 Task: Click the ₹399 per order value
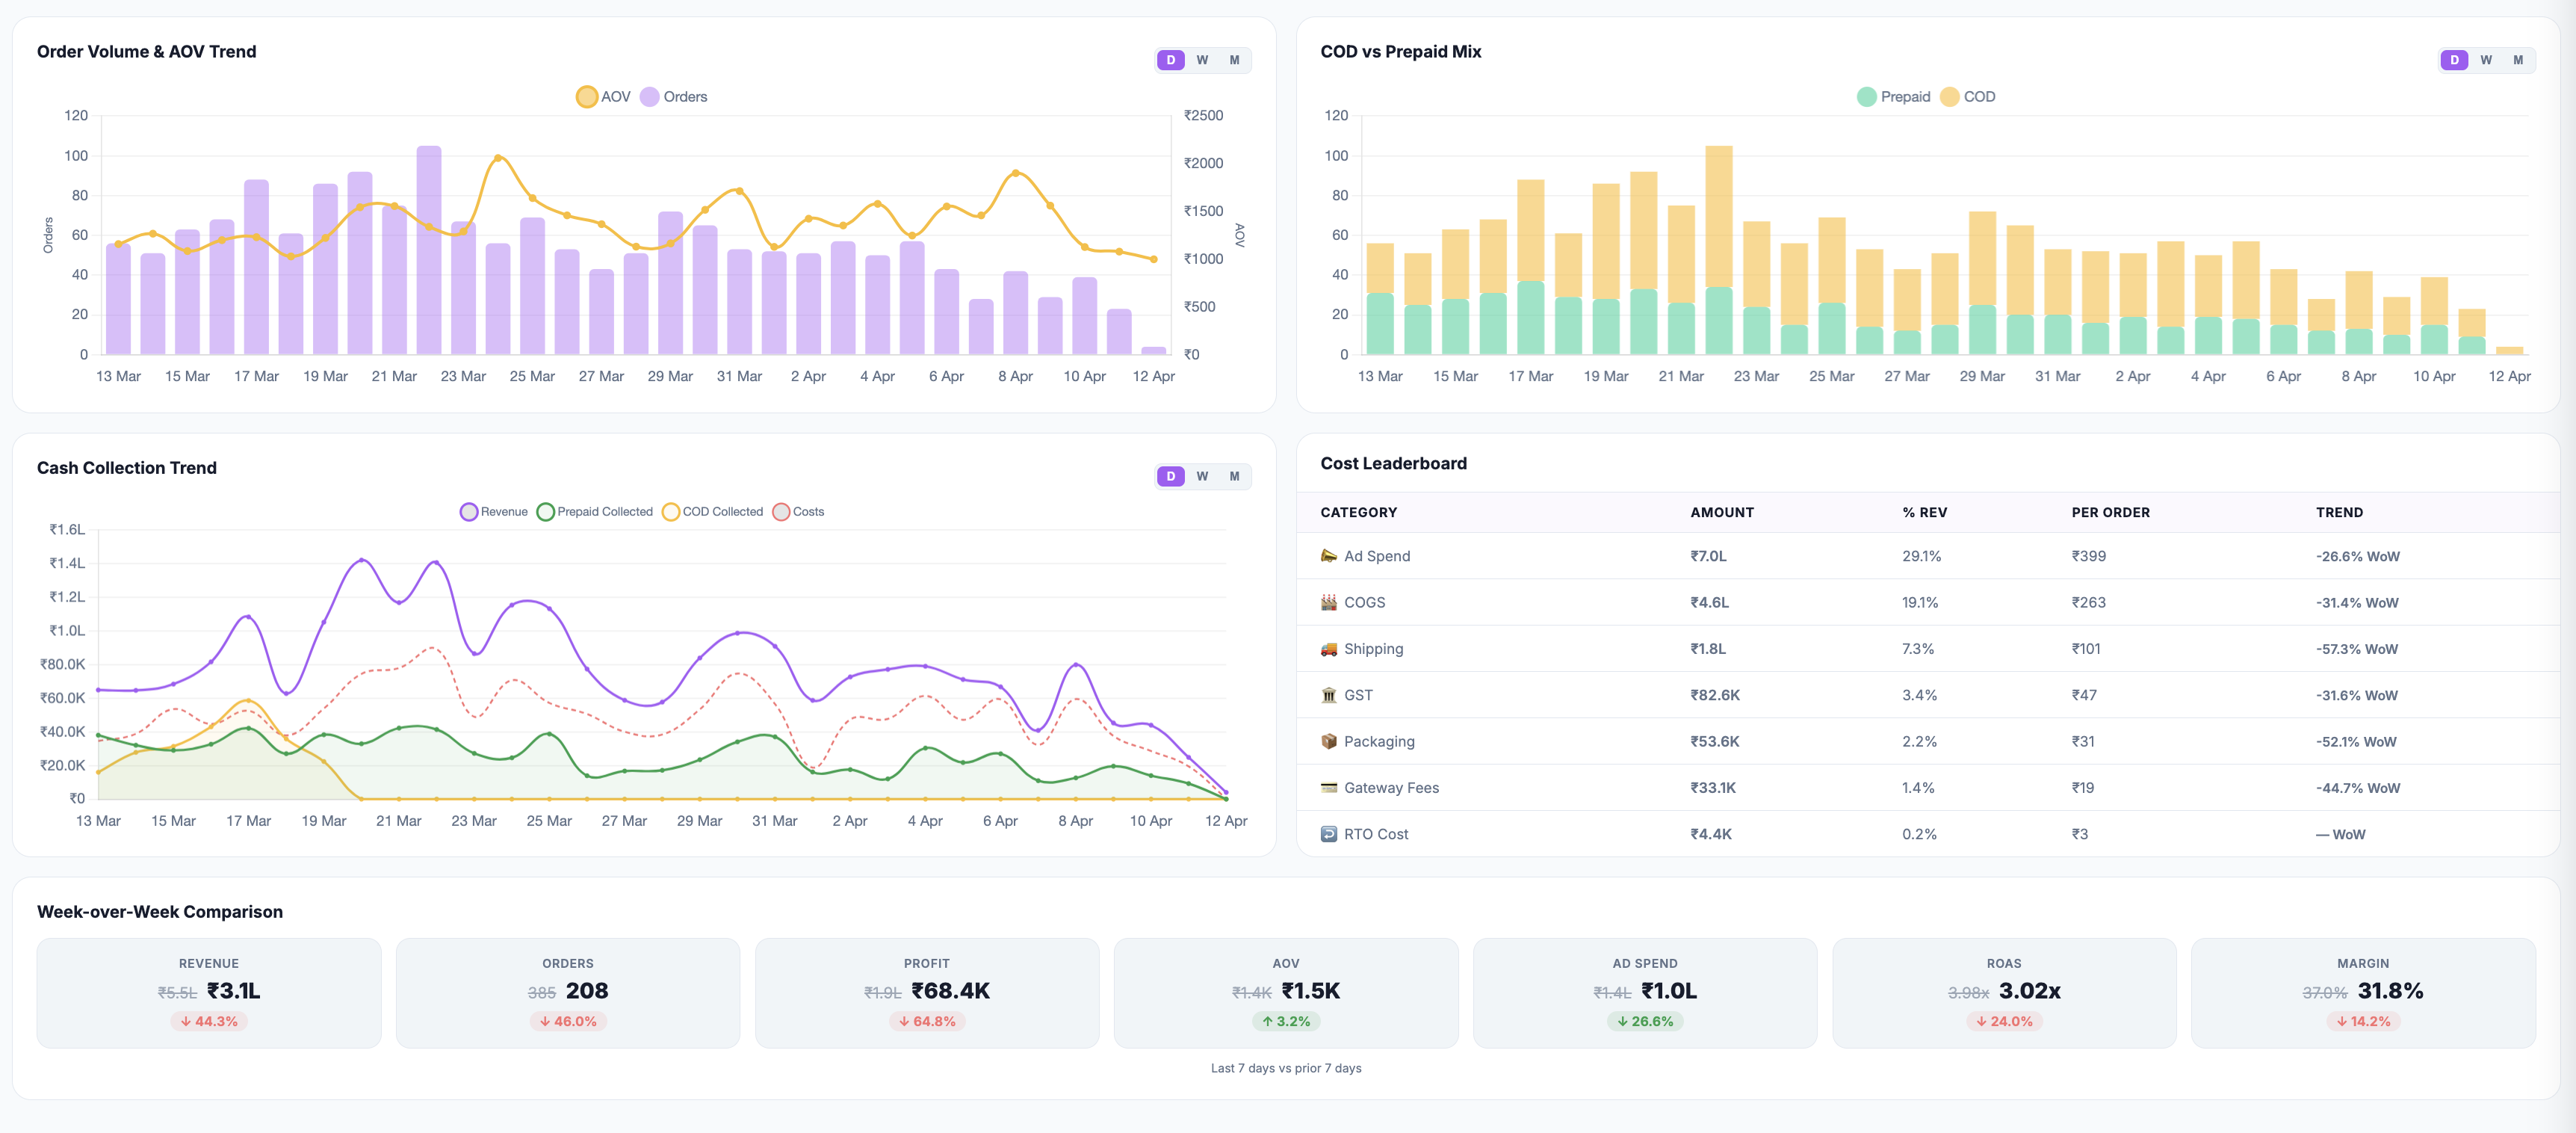[x=2088, y=557]
